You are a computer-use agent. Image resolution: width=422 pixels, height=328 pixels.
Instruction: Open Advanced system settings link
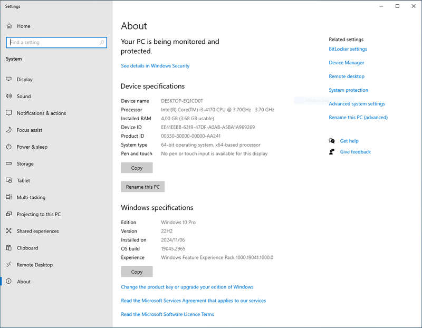point(357,104)
